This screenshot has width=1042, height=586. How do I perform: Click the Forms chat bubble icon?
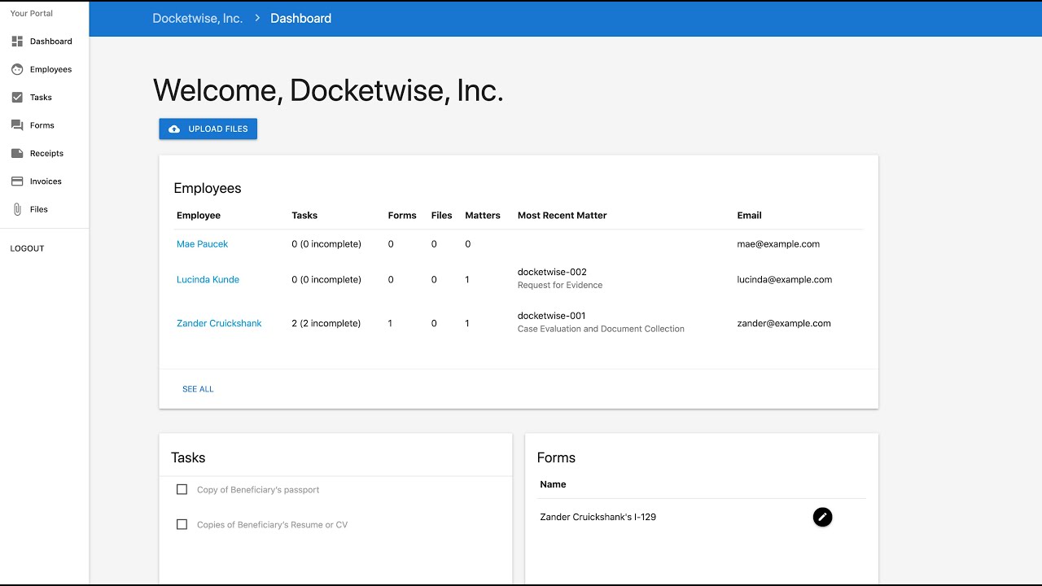[x=17, y=125]
